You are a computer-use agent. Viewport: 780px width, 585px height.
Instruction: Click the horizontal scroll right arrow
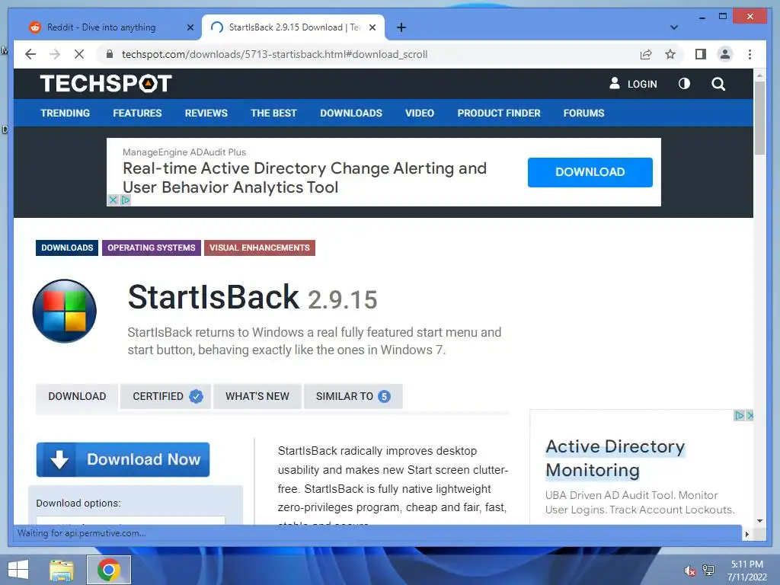(746, 534)
